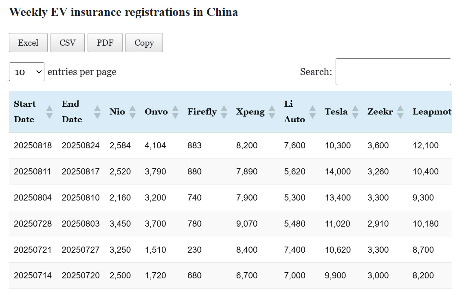
Task: Sort by Firefly using its arrow icon
Action: click(224, 112)
